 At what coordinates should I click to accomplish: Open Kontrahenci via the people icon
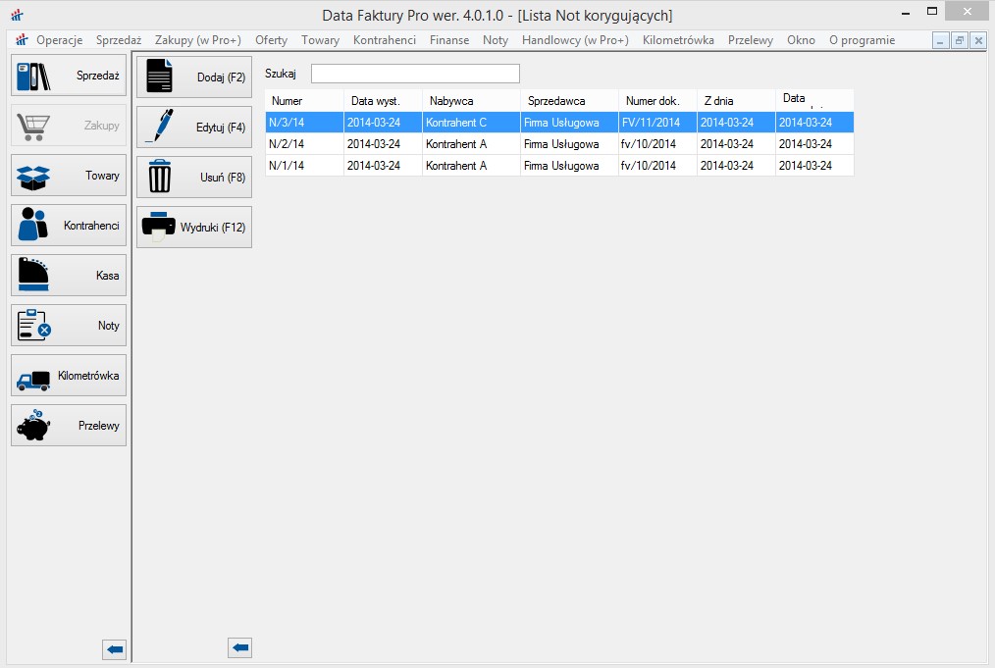[69, 226]
